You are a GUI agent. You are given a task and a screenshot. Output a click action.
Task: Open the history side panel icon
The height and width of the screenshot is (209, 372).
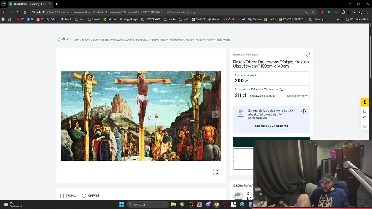365,118
